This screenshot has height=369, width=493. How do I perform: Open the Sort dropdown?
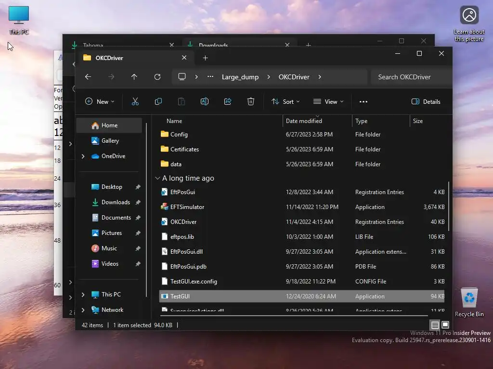coord(285,101)
